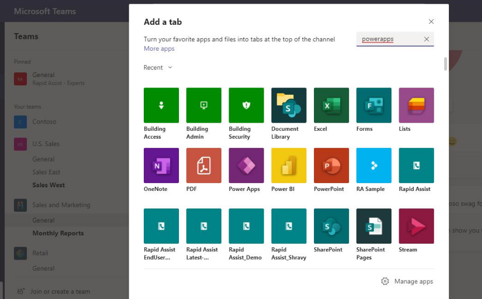This screenshot has width=482, height=299.
Task: Choose Rapid Assist Latest app tile
Action: (x=203, y=226)
